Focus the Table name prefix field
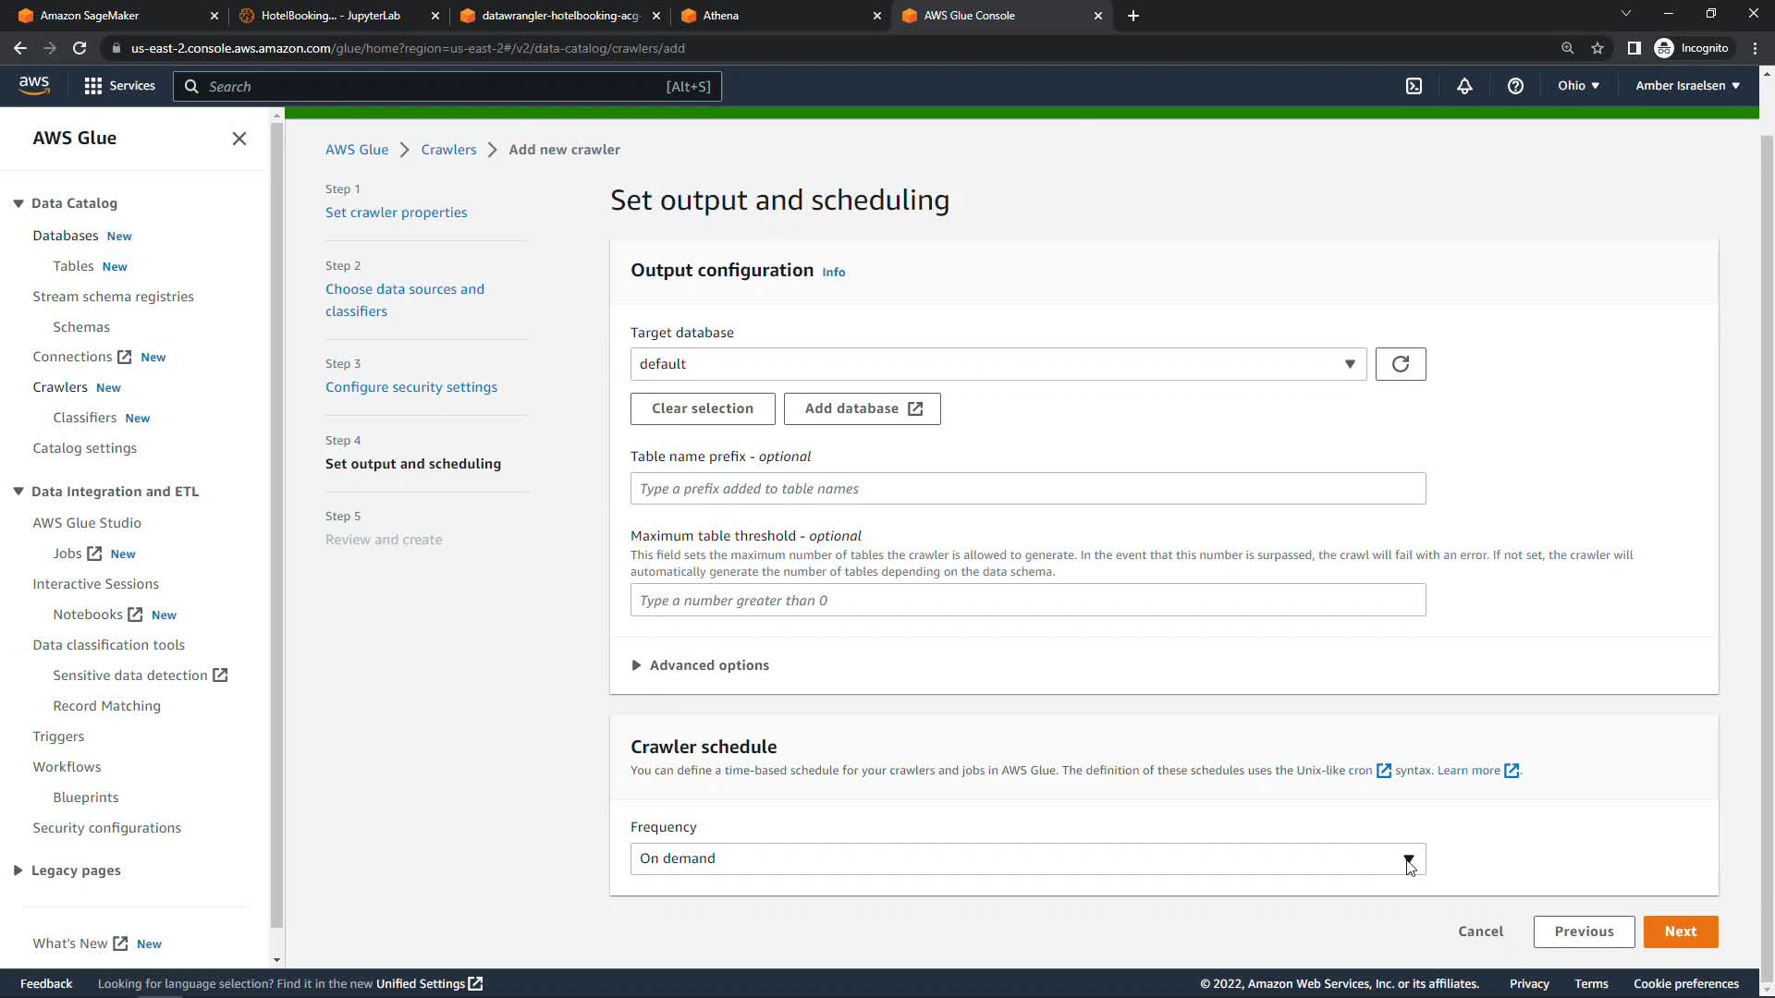1775x998 pixels. (1027, 489)
